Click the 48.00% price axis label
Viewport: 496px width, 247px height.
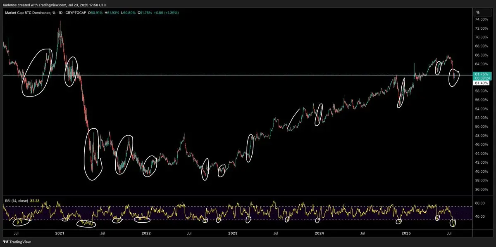coord(482,136)
